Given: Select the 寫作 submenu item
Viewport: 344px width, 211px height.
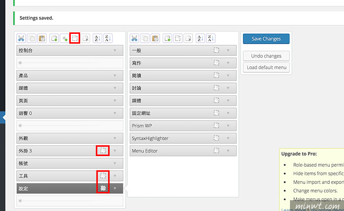Looking at the screenshot, I should click(183, 63).
